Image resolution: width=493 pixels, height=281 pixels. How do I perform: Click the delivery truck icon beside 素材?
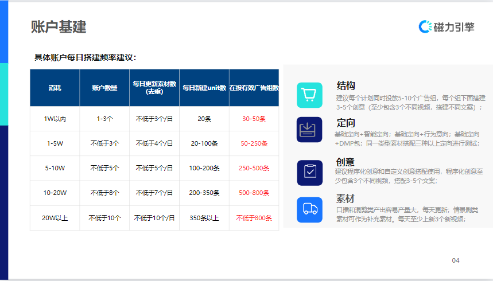click(x=310, y=210)
